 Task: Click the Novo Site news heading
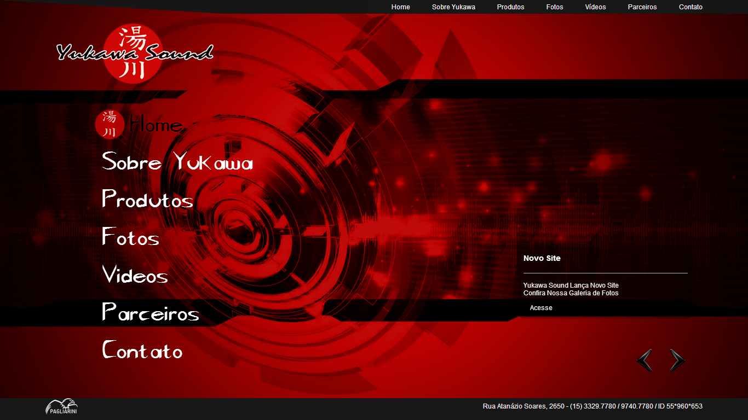[542, 258]
